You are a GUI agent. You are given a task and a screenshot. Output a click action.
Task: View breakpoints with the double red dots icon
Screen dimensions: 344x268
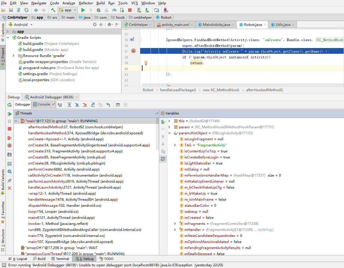click(x=9, y=138)
